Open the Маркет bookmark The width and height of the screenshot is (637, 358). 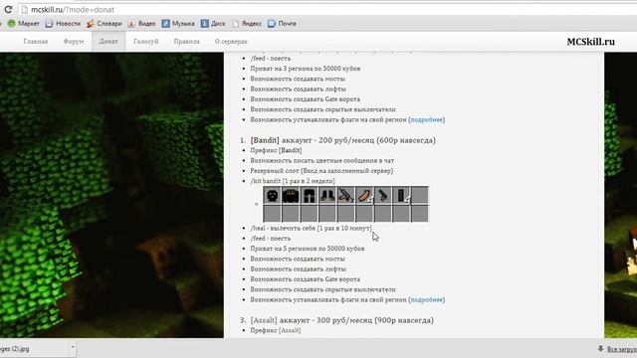coord(24,24)
